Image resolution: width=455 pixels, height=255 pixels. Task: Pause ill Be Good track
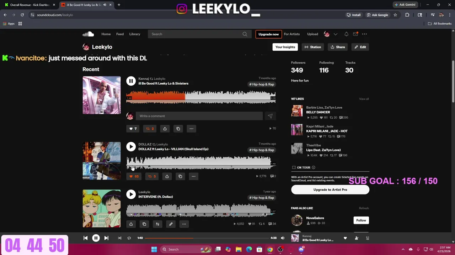point(131,81)
